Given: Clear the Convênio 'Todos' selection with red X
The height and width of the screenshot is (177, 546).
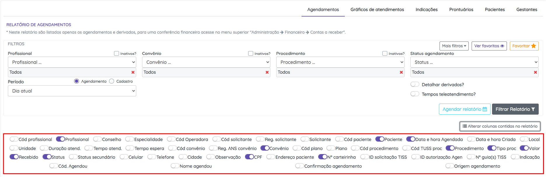Looking at the screenshot, I should [x=267, y=72].
